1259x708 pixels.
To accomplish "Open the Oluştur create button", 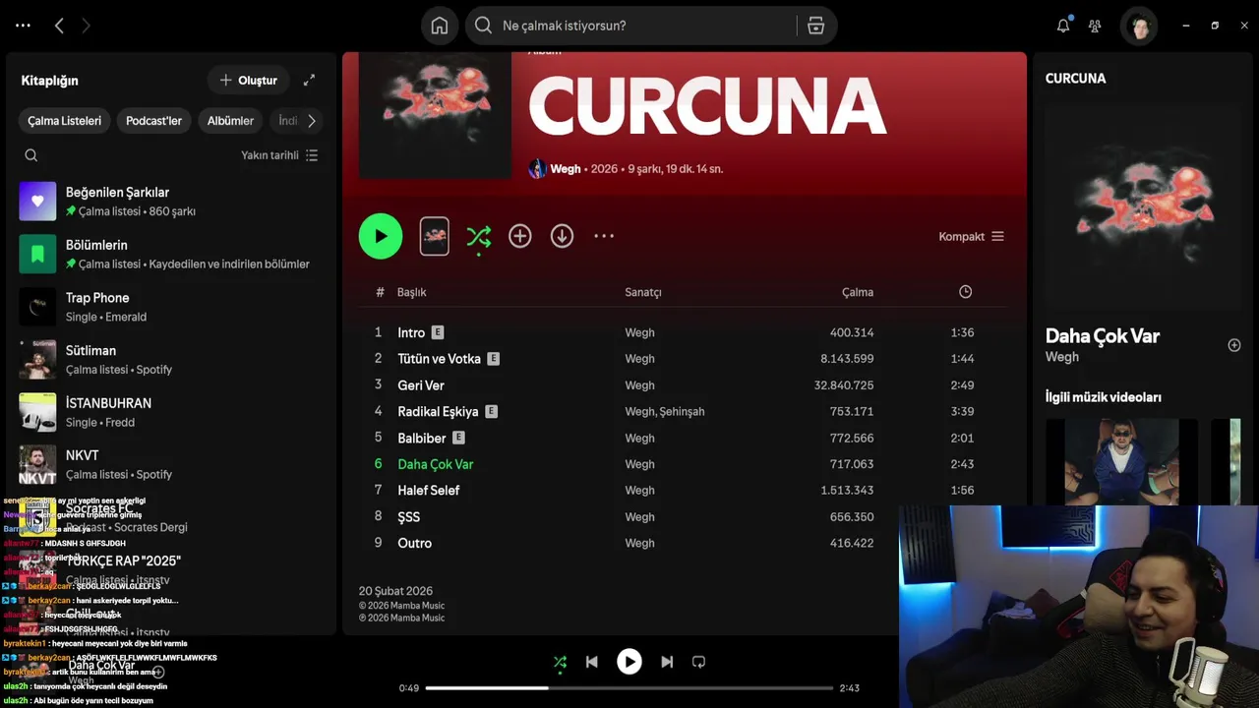I will [248, 80].
